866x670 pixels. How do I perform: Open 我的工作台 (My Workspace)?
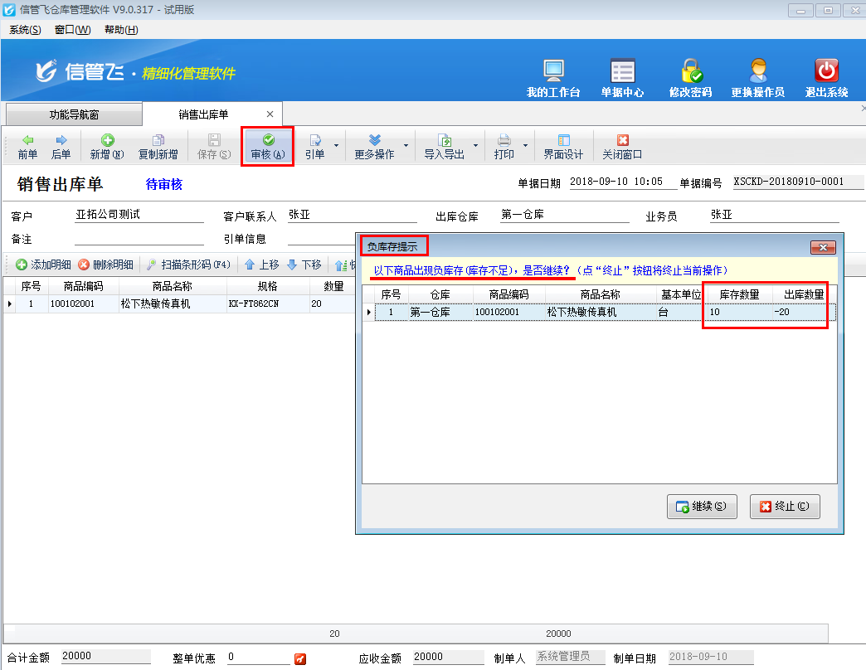[x=552, y=77]
